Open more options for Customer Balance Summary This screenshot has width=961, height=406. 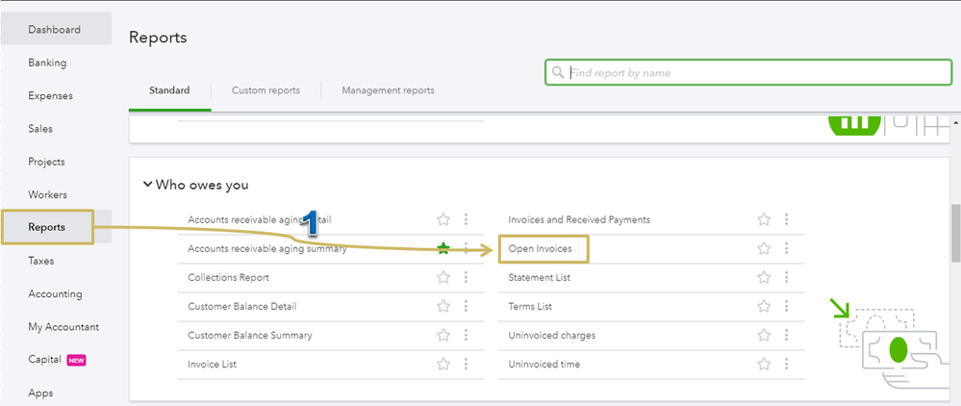tap(466, 336)
